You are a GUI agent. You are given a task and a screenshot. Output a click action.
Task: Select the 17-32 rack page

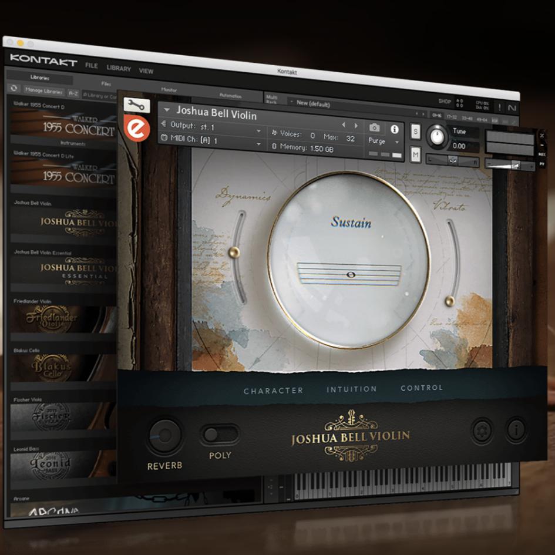click(452, 117)
